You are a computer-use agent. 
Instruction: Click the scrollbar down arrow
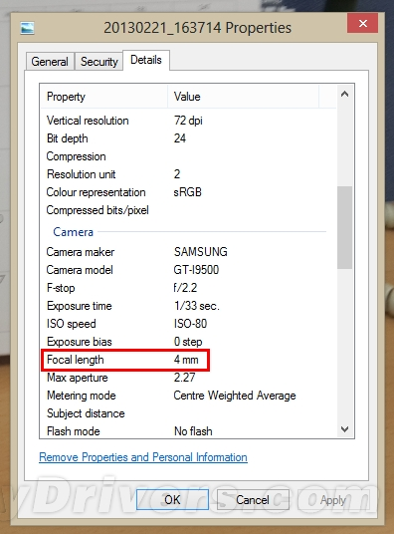click(x=344, y=429)
